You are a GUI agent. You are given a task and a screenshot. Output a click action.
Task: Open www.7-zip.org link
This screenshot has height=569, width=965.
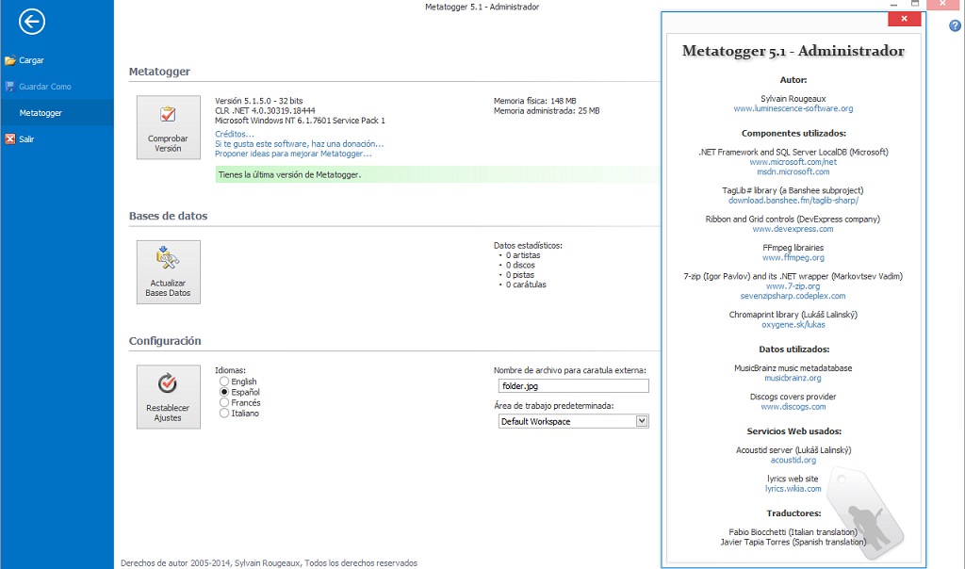(x=793, y=286)
